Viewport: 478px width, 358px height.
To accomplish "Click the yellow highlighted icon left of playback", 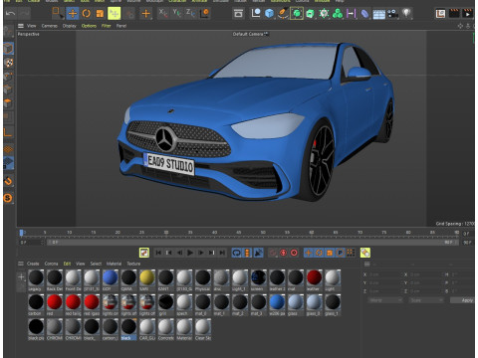I will click(x=144, y=253).
